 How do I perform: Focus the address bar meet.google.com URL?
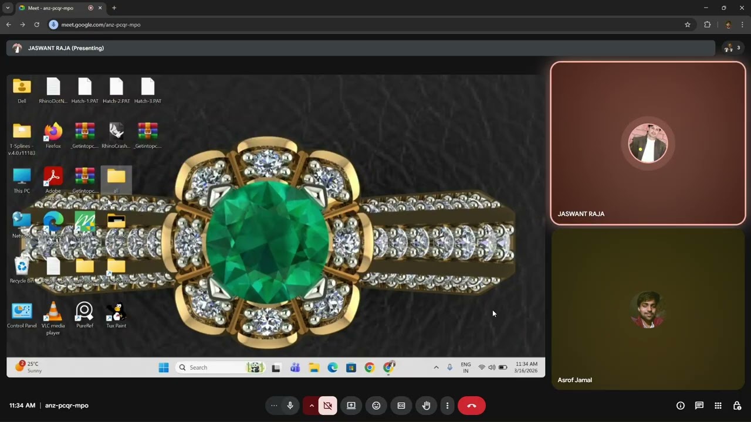point(101,25)
